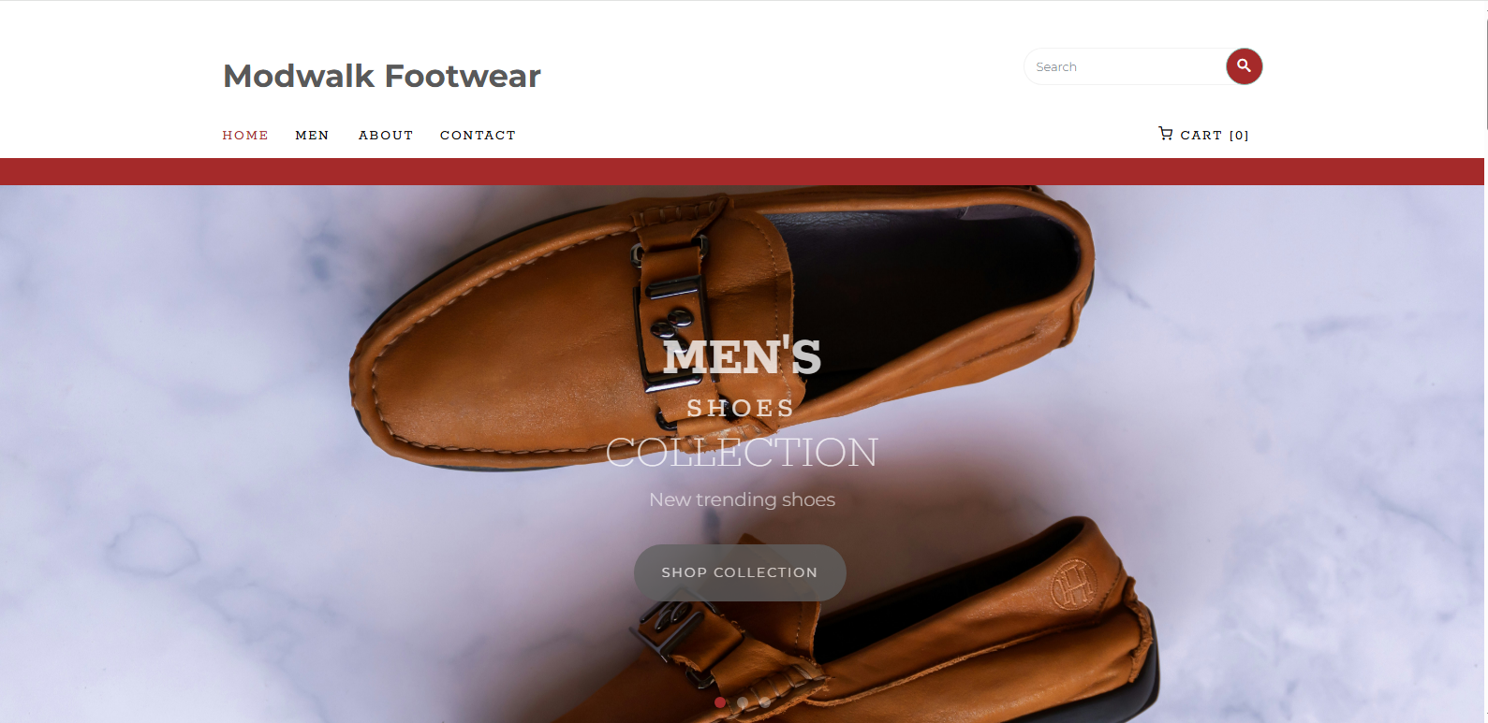Click the SHOES subtitle on the slide
Viewport: 1488px width, 723px height.
coord(741,409)
